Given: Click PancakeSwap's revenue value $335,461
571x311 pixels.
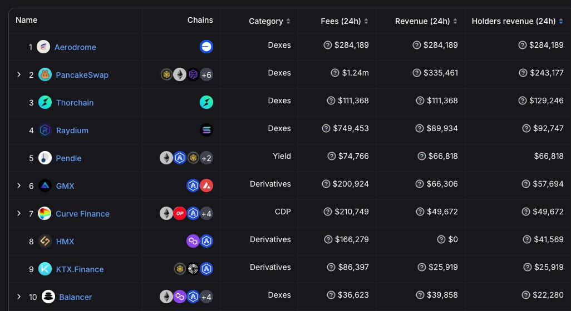Looking at the screenshot, I should [x=441, y=73].
